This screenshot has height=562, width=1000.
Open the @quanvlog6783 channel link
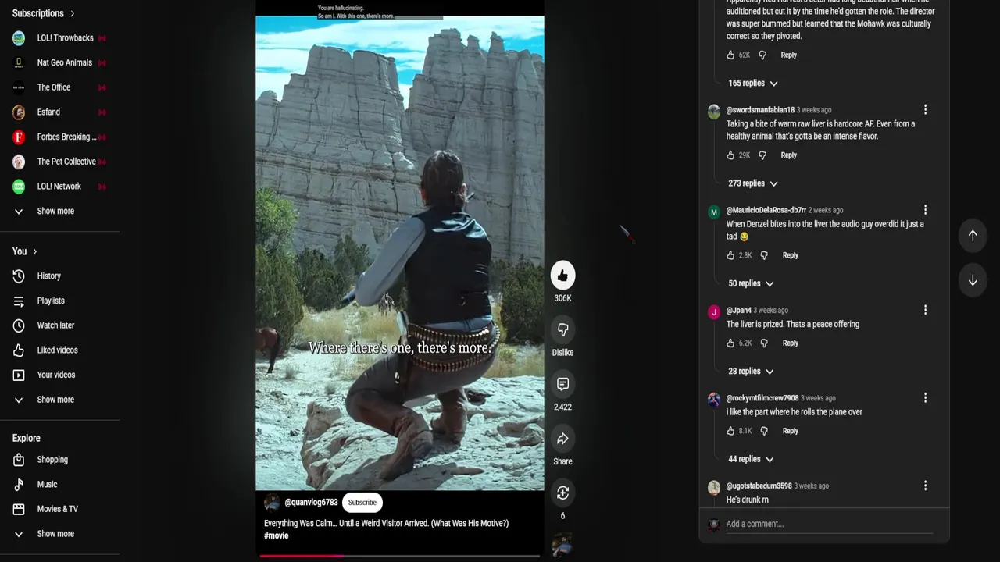click(311, 503)
